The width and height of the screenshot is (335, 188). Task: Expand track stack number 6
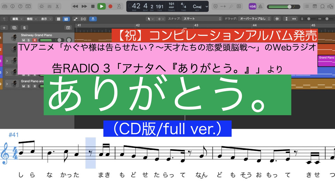(x=7, y=72)
